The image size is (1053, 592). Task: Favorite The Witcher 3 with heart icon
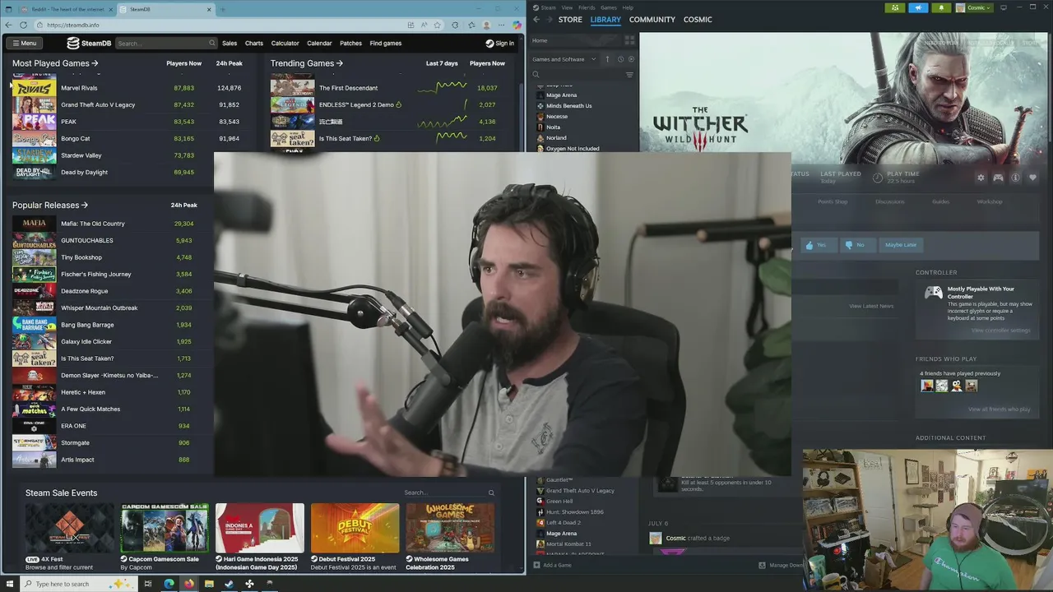tap(1032, 178)
